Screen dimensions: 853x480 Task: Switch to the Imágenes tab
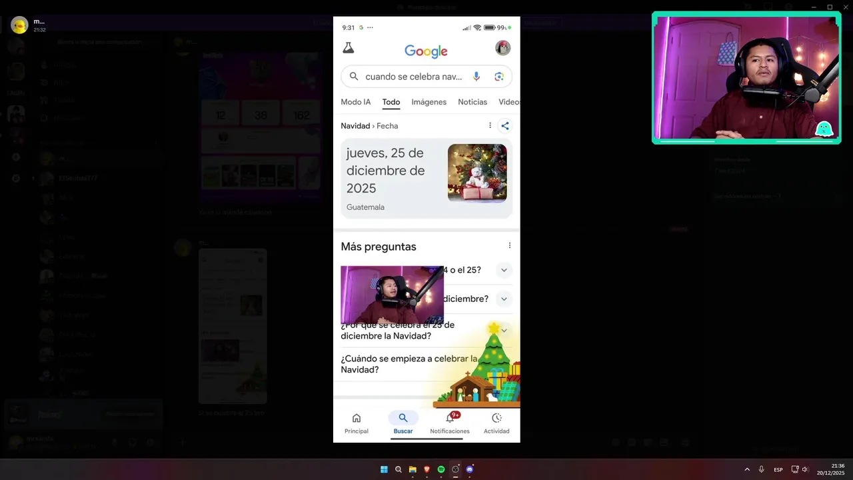(x=429, y=102)
